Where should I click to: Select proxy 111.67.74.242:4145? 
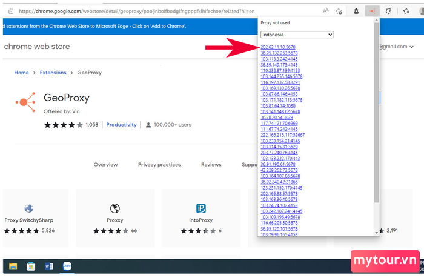(279, 129)
